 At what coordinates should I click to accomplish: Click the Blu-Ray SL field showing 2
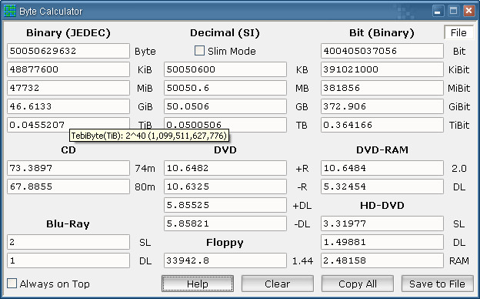click(x=68, y=242)
